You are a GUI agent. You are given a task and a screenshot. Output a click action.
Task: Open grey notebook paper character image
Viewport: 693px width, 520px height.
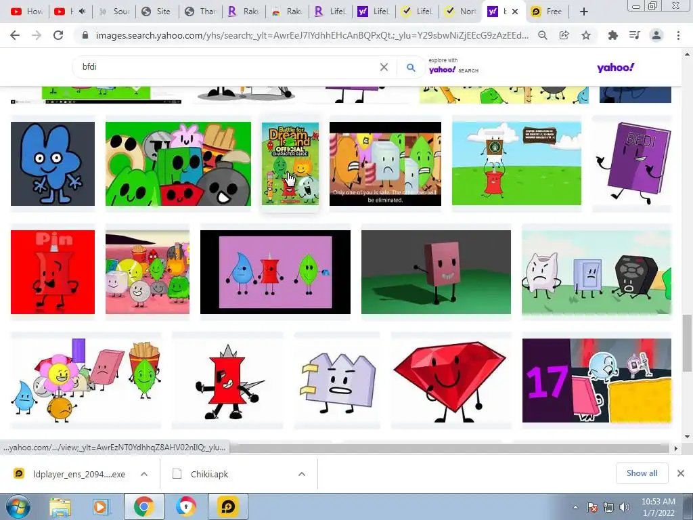[x=337, y=381]
